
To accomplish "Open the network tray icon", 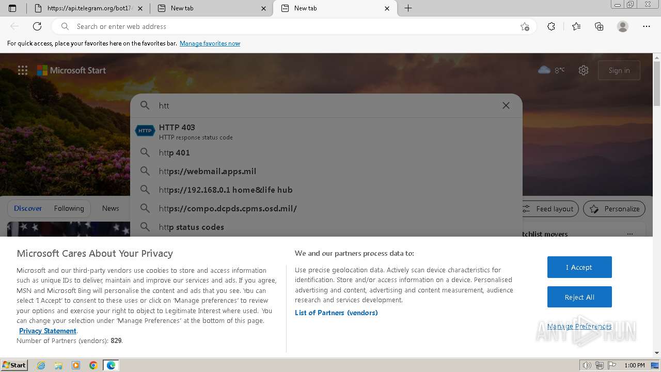I will (x=600, y=365).
